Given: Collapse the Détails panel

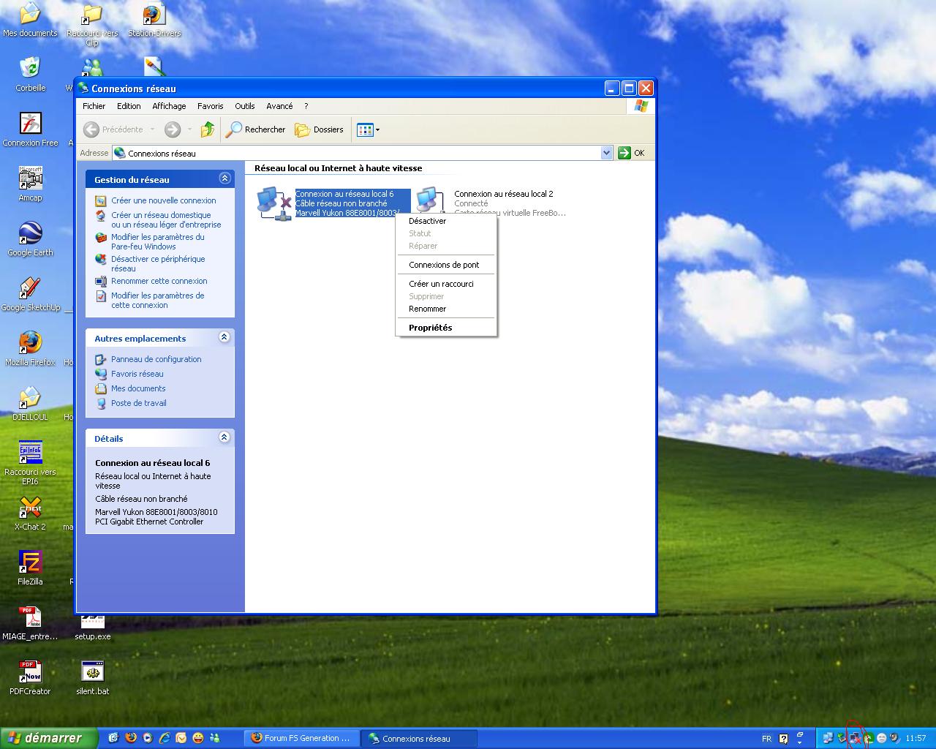Looking at the screenshot, I should (224, 437).
